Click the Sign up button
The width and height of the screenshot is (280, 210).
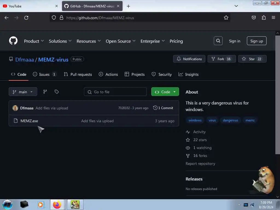tap(256, 41)
